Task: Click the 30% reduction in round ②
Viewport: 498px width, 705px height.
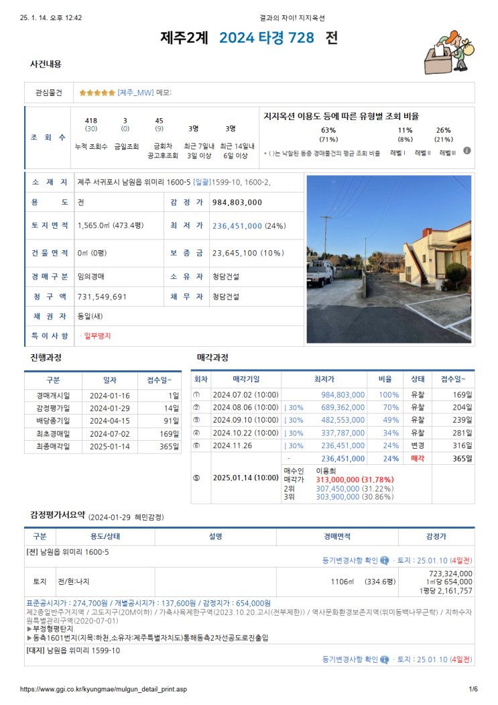Action: coord(296,407)
